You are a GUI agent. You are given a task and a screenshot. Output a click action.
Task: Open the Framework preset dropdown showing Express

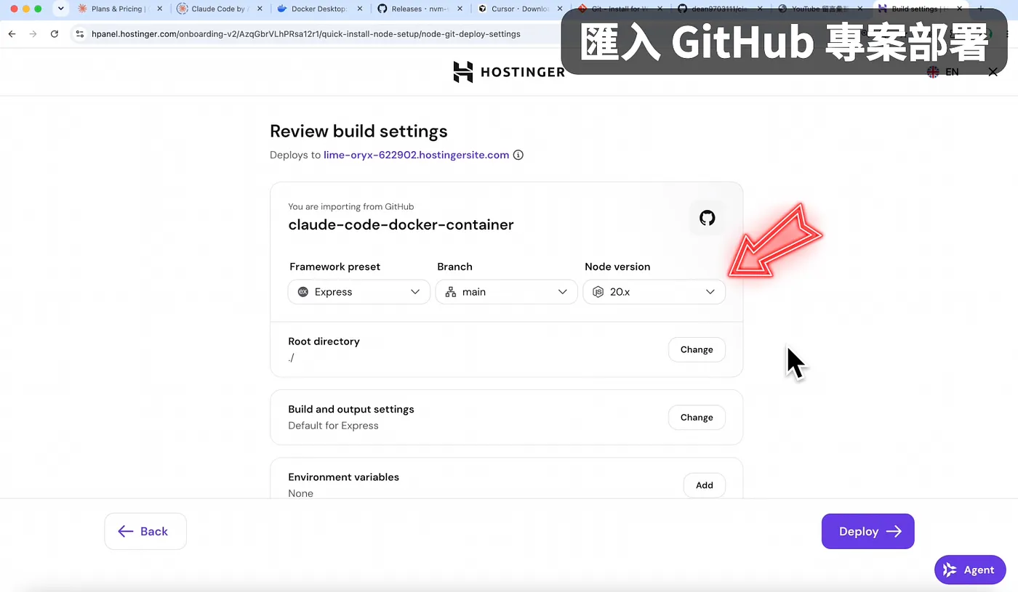[x=358, y=292]
